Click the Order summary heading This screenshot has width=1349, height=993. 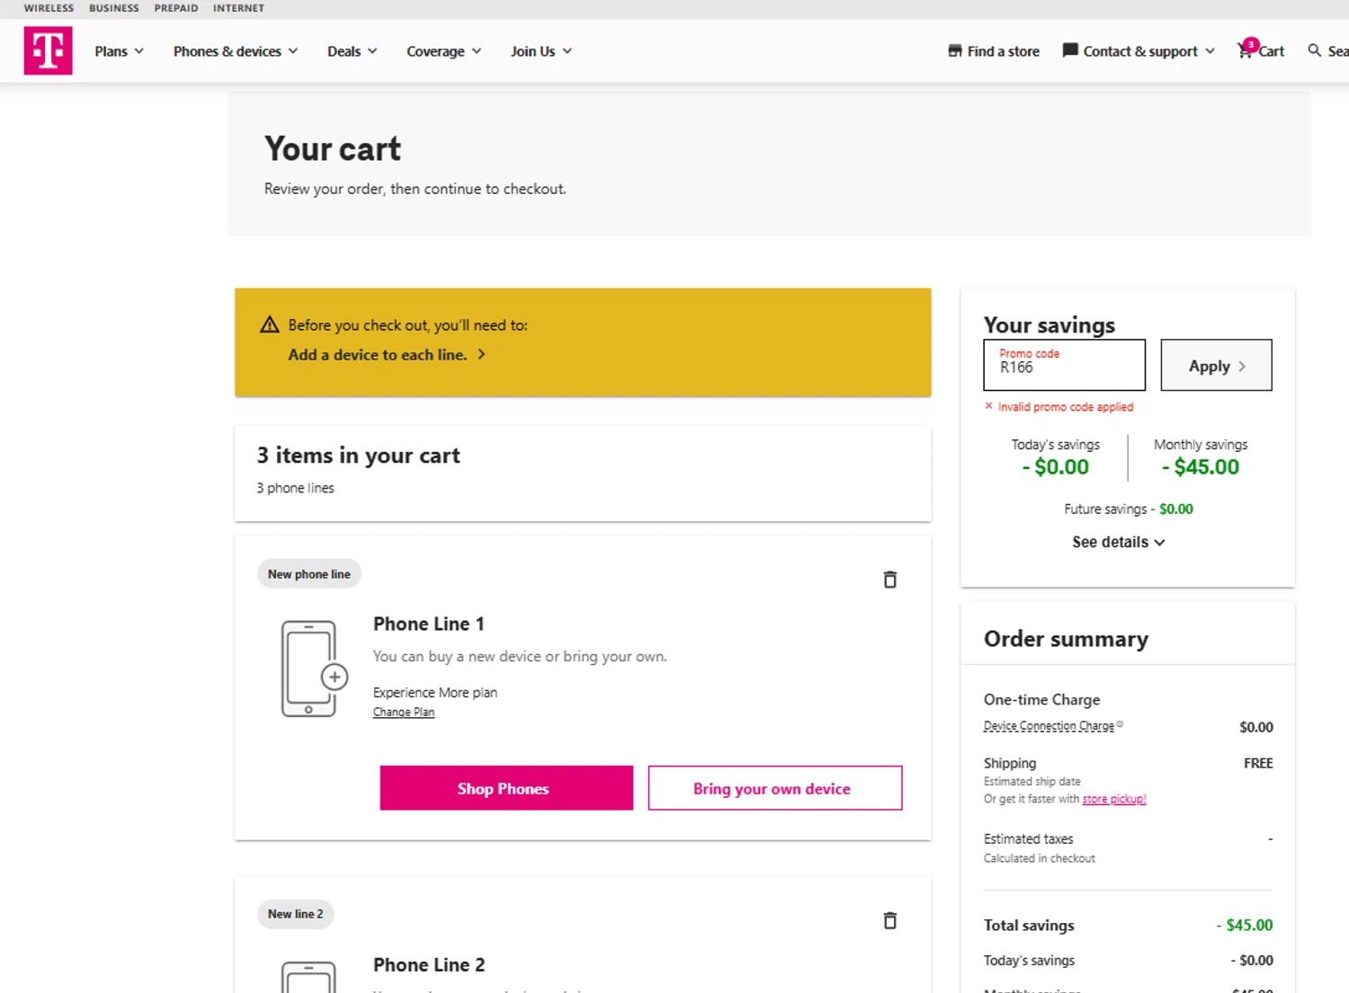1066,639
